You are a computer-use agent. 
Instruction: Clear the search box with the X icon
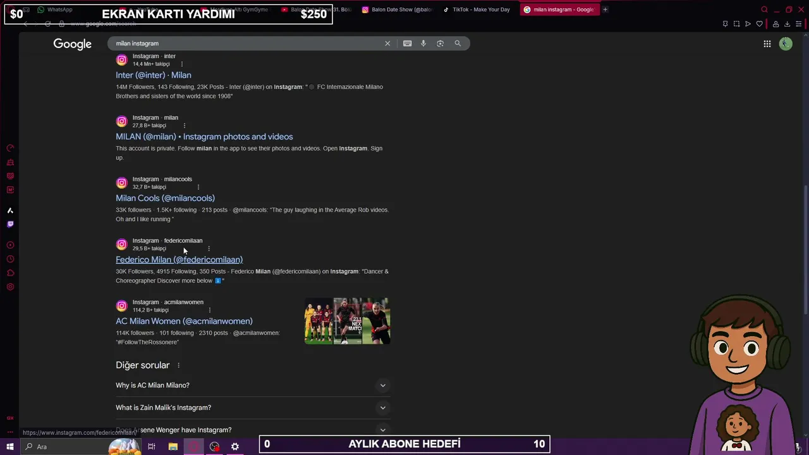(387, 44)
